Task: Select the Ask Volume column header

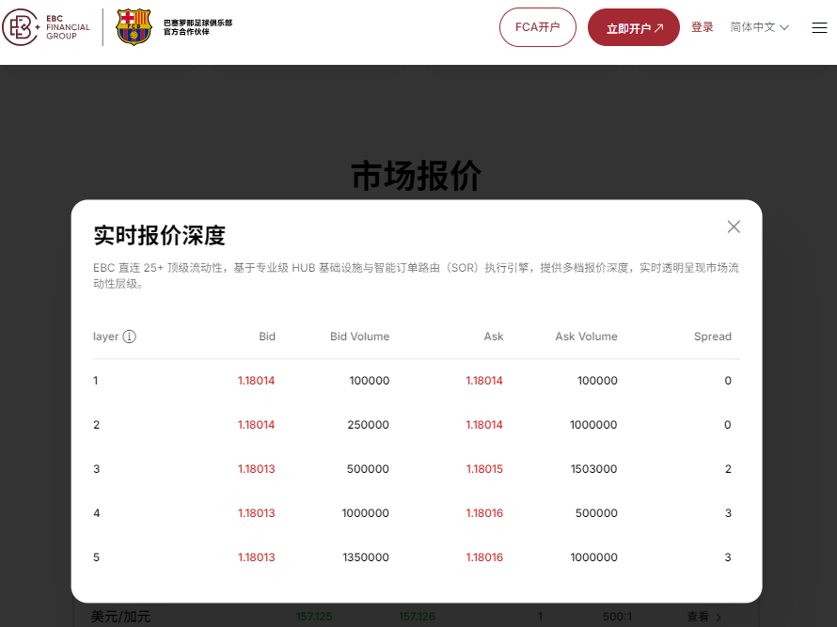Action: [x=586, y=337]
